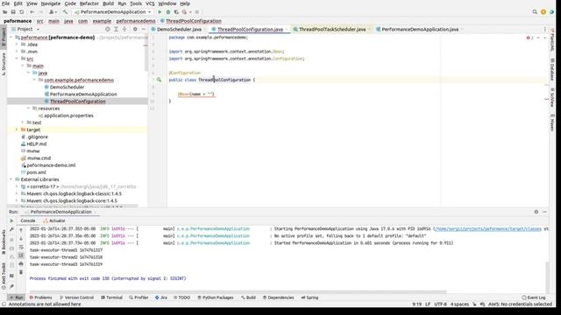Image resolution: width=561 pixels, height=315 pixels.
Task: Click the error indicator at the editor's top right
Action: click(529, 38)
